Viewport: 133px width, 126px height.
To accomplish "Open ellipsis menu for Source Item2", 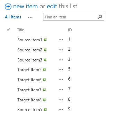I will tap(61, 50).
